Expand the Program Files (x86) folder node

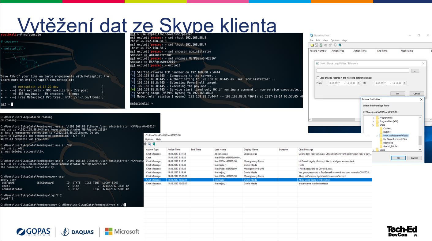[373, 121]
